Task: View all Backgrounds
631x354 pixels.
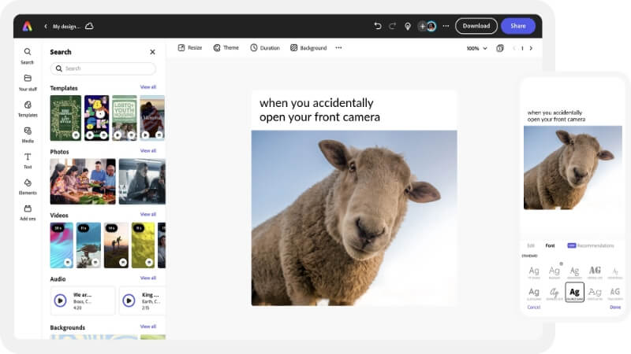Action: click(148, 326)
